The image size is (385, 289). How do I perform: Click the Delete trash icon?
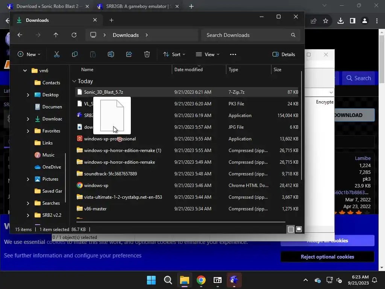(147, 54)
